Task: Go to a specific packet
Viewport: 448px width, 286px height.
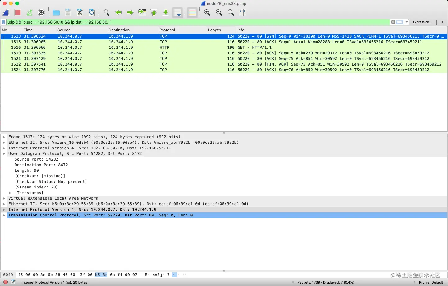Action: tap(142, 12)
